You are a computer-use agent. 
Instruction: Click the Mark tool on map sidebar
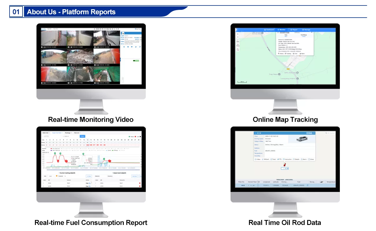[x=238, y=41]
